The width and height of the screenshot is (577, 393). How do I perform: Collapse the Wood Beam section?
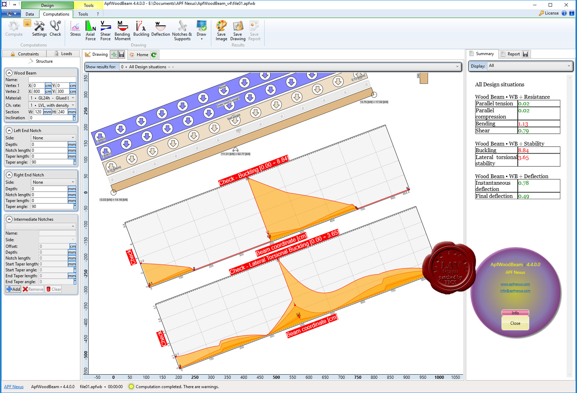point(9,73)
